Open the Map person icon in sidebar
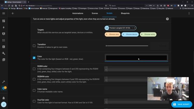The image size is (194, 109). [4, 34]
